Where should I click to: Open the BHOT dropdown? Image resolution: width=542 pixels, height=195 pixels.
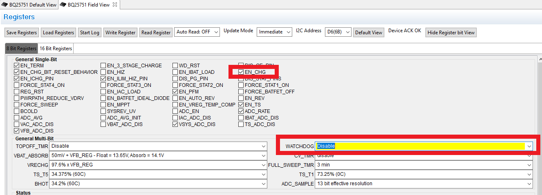pos(158,184)
